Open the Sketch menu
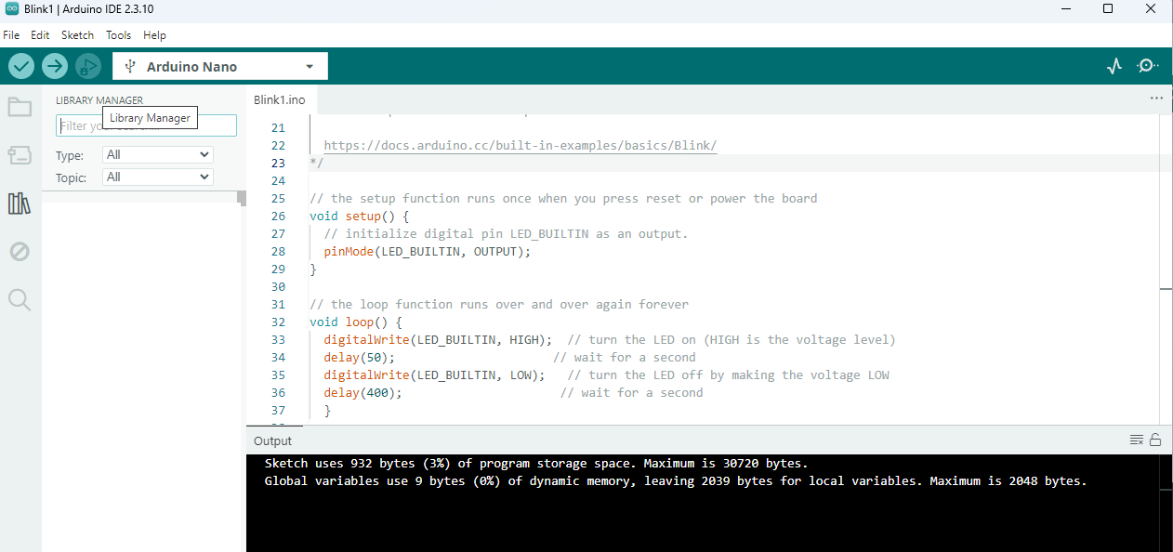The height and width of the screenshot is (552, 1173). click(x=77, y=35)
